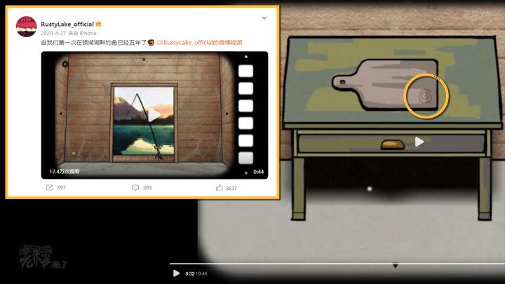The height and width of the screenshot is (284, 505).
Task: Open the comments icon showing 285
Action: pyautogui.click(x=135, y=188)
